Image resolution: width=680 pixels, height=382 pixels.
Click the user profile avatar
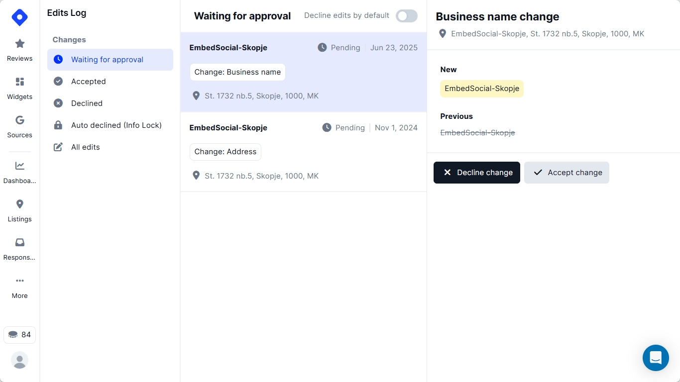click(19, 360)
